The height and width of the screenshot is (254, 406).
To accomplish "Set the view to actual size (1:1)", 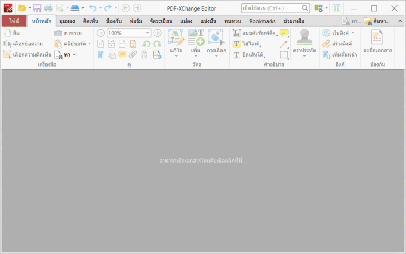I will [x=100, y=44].
